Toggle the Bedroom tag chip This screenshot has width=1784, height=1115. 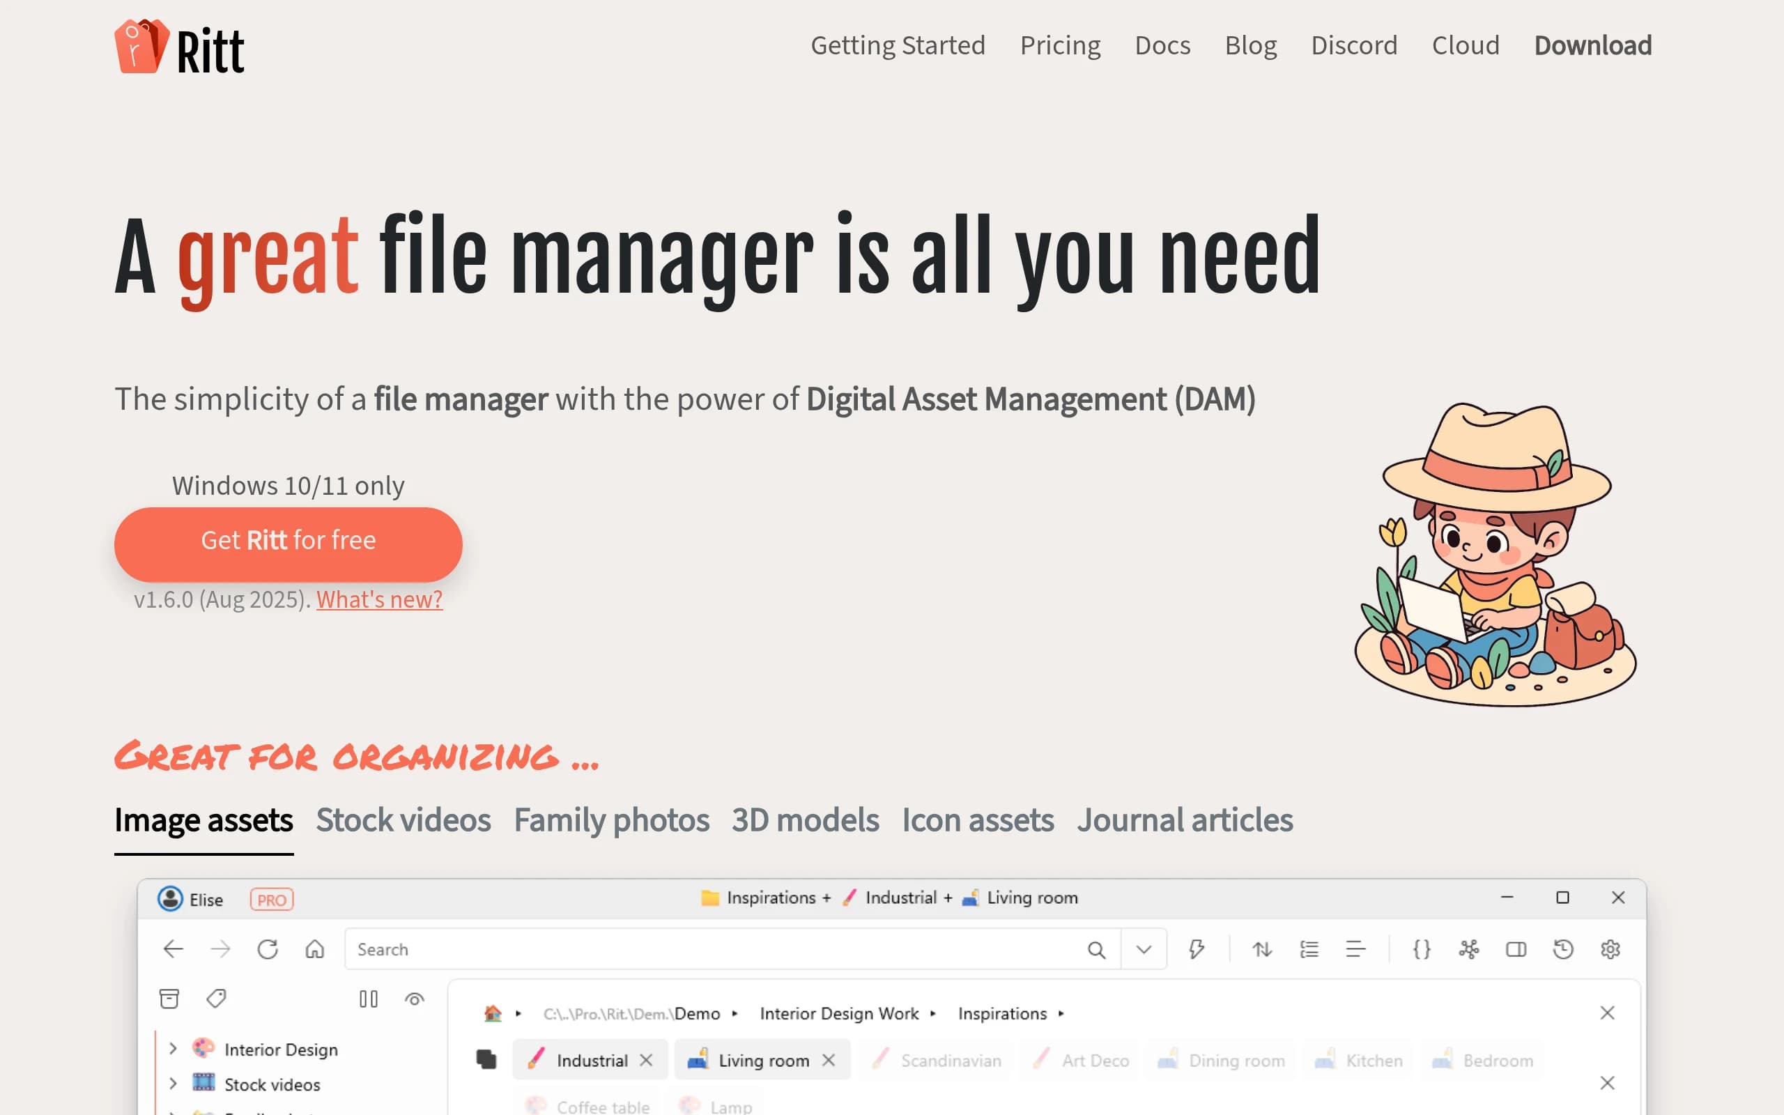point(1483,1060)
